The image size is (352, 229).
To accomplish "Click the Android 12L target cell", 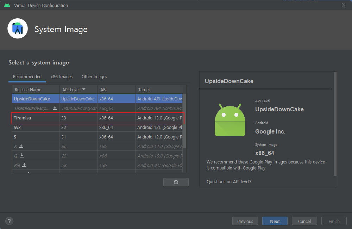I will [x=159, y=127].
